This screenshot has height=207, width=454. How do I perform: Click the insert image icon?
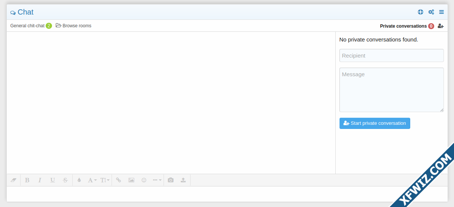click(131, 180)
